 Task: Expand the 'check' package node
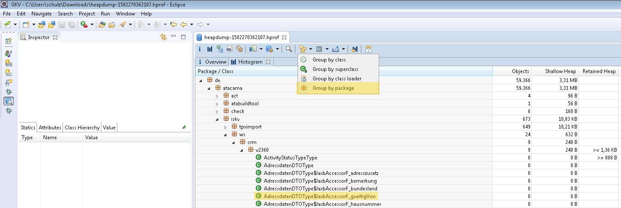pos(217,111)
